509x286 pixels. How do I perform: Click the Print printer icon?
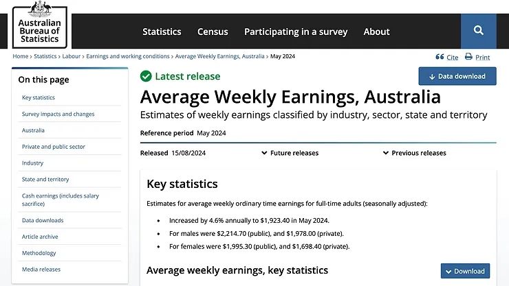[x=468, y=58]
